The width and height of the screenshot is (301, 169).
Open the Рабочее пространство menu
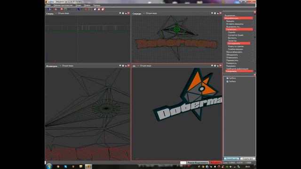pos(63,5)
